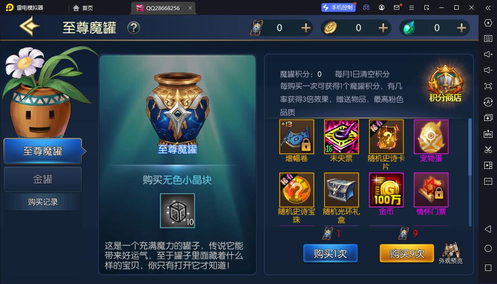Click the 购买9次 button
Image resolution: width=497 pixels, height=284 pixels.
[x=407, y=253]
